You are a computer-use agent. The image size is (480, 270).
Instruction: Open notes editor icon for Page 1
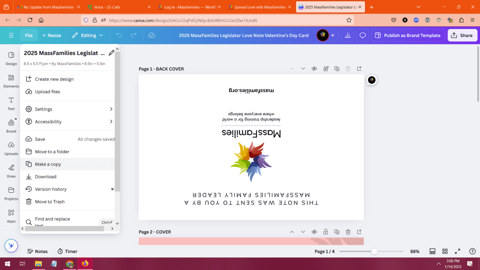[326, 68]
